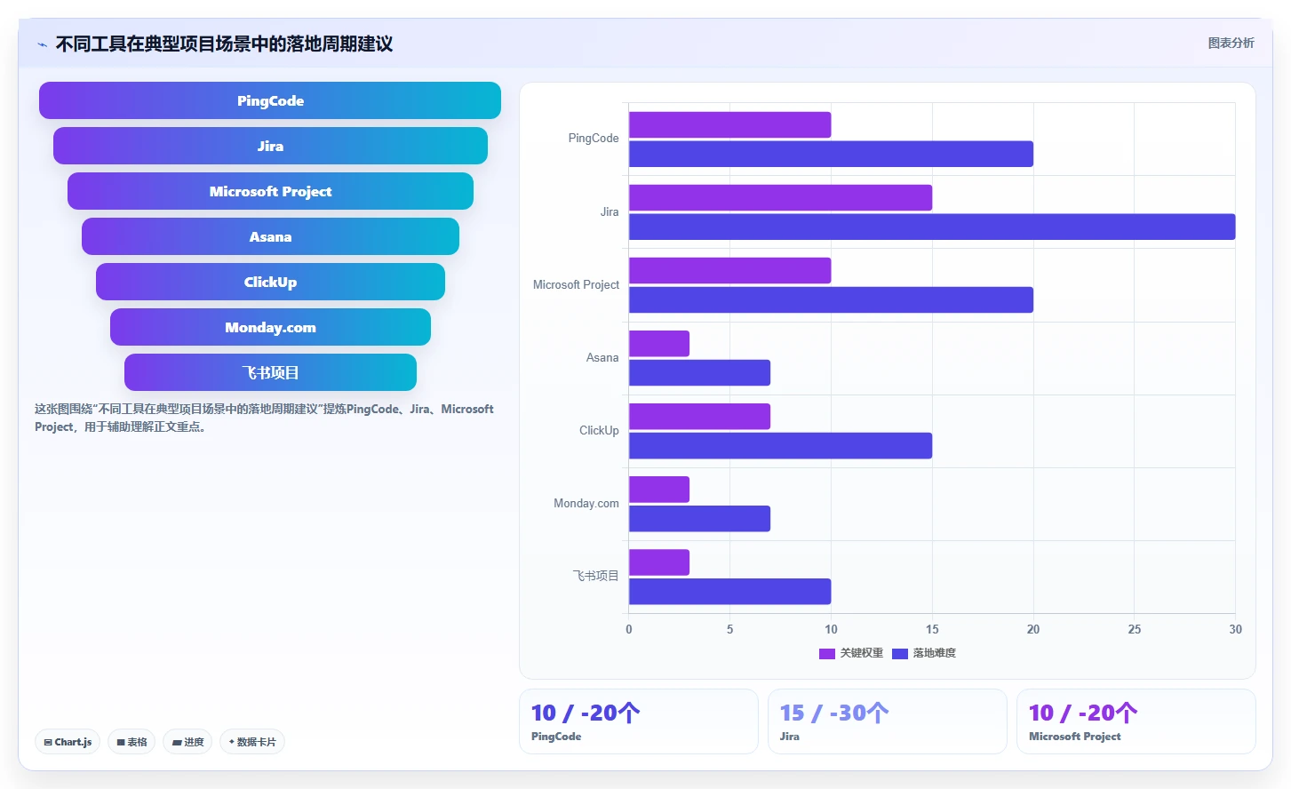This screenshot has width=1291, height=789.
Task: Click Monday.com purple 关键权重 bar
Action: (x=659, y=490)
